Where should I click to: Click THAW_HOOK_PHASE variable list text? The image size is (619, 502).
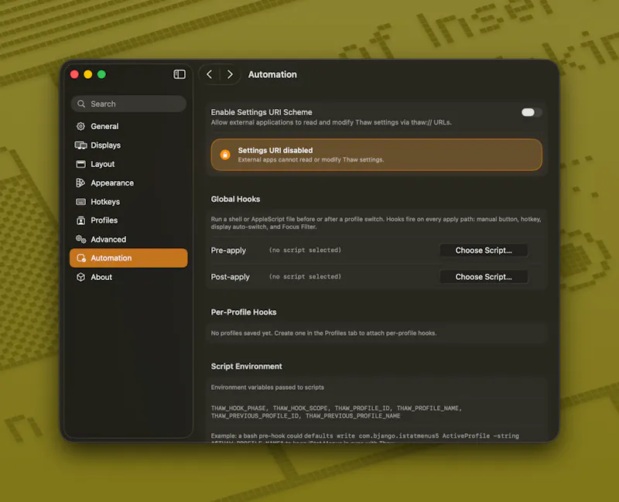(336, 412)
